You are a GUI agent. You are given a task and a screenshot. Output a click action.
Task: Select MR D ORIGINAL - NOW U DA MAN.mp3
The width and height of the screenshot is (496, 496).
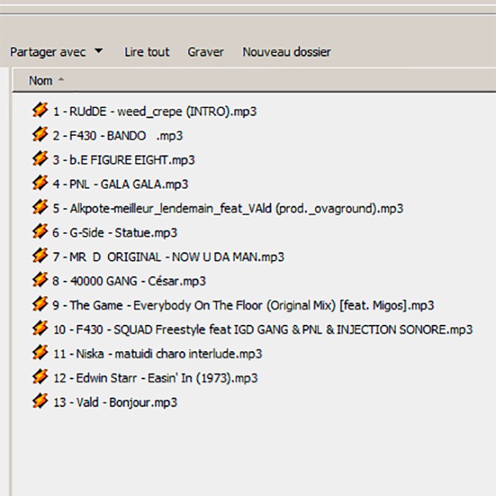pos(169,257)
